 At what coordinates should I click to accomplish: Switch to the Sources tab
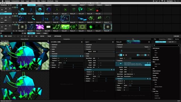pyautogui.click(x=177, y=39)
